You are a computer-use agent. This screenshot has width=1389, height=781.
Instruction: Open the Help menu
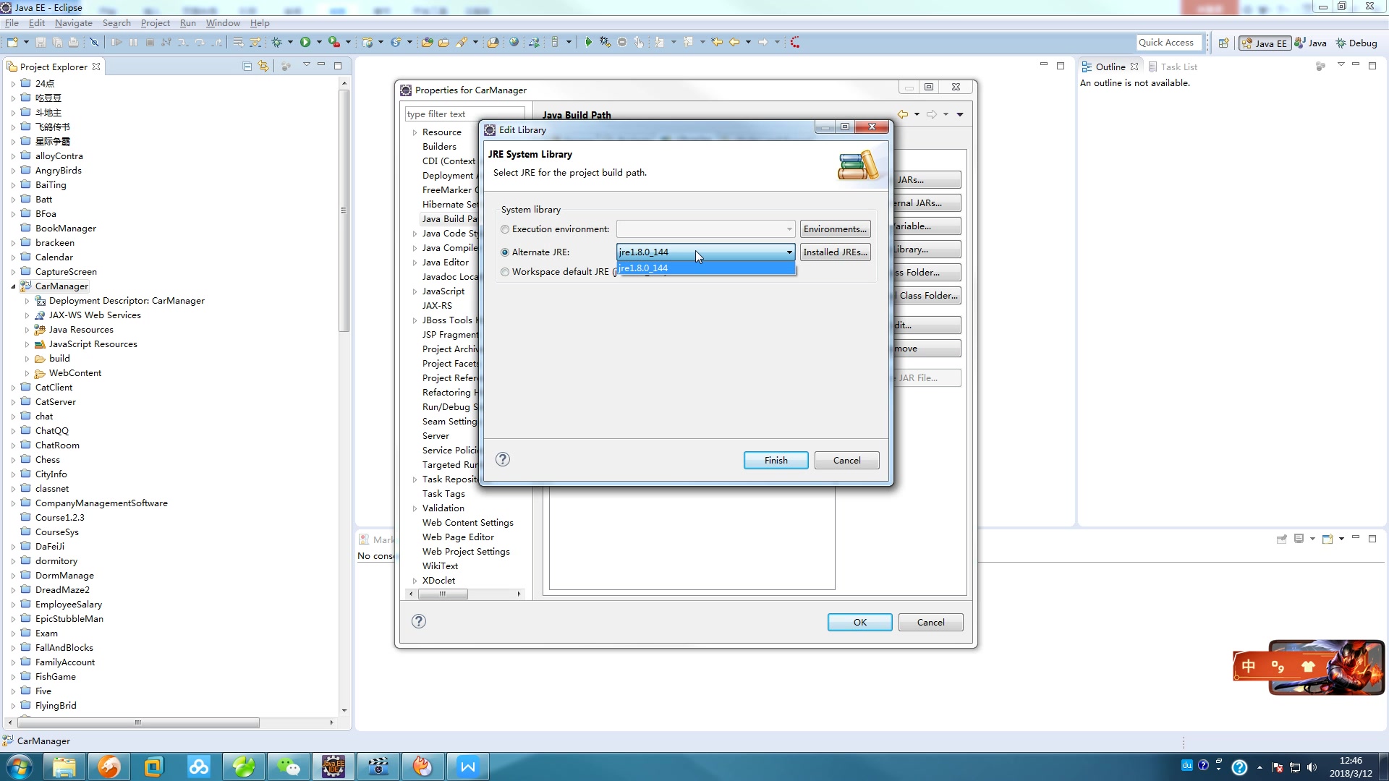tap(260, 23)
